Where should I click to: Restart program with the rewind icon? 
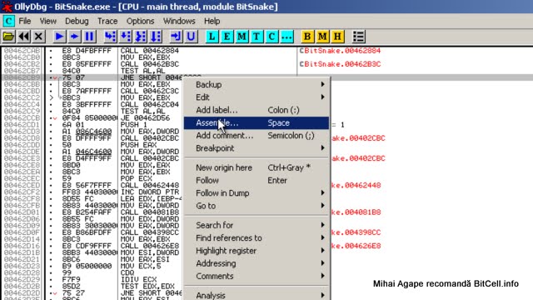23,37
